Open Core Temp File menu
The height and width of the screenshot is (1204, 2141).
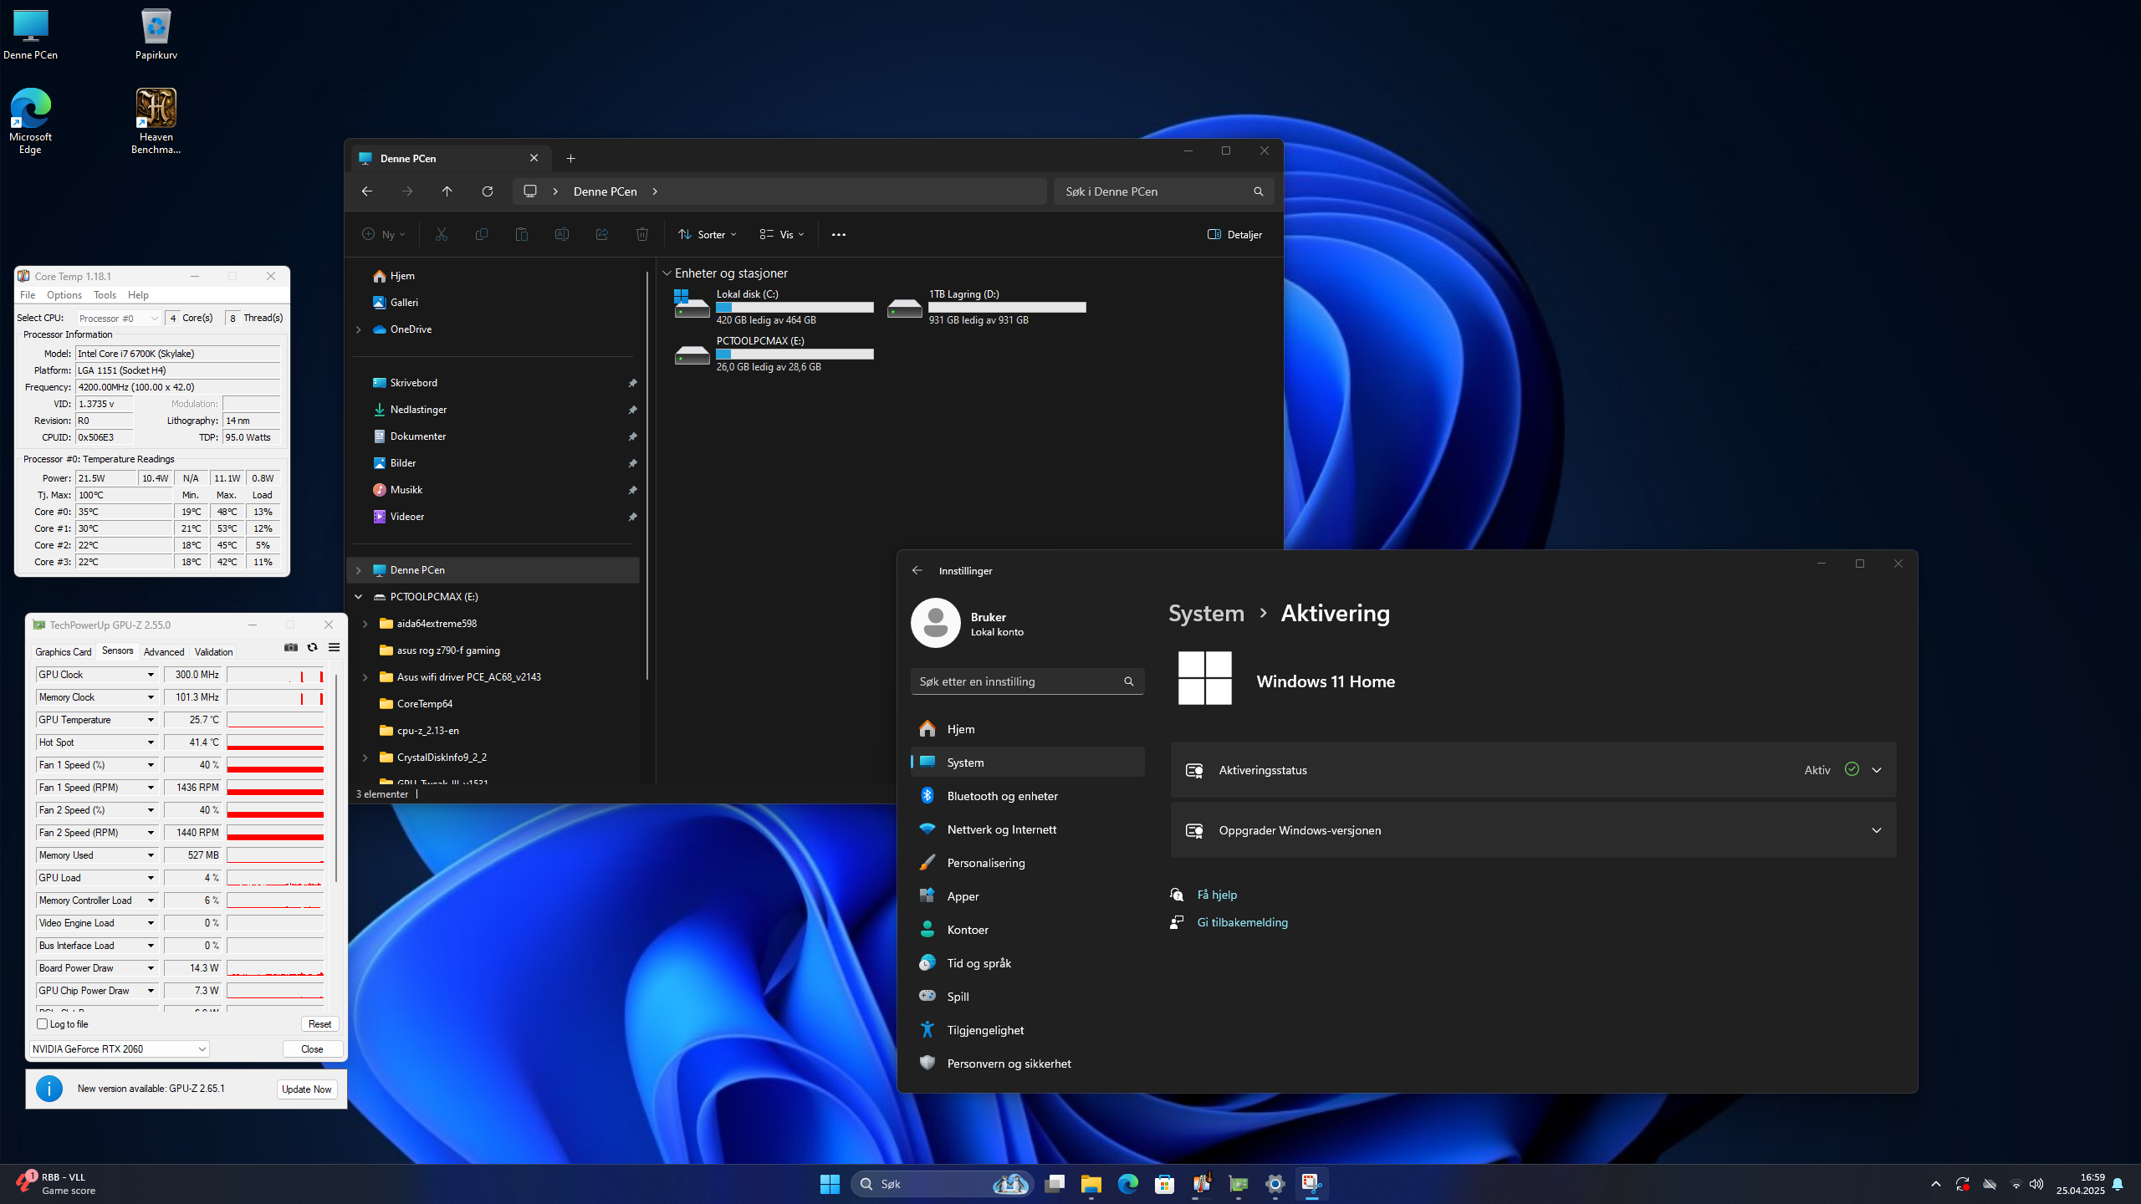pyautogui.click(x=28, y=295)
